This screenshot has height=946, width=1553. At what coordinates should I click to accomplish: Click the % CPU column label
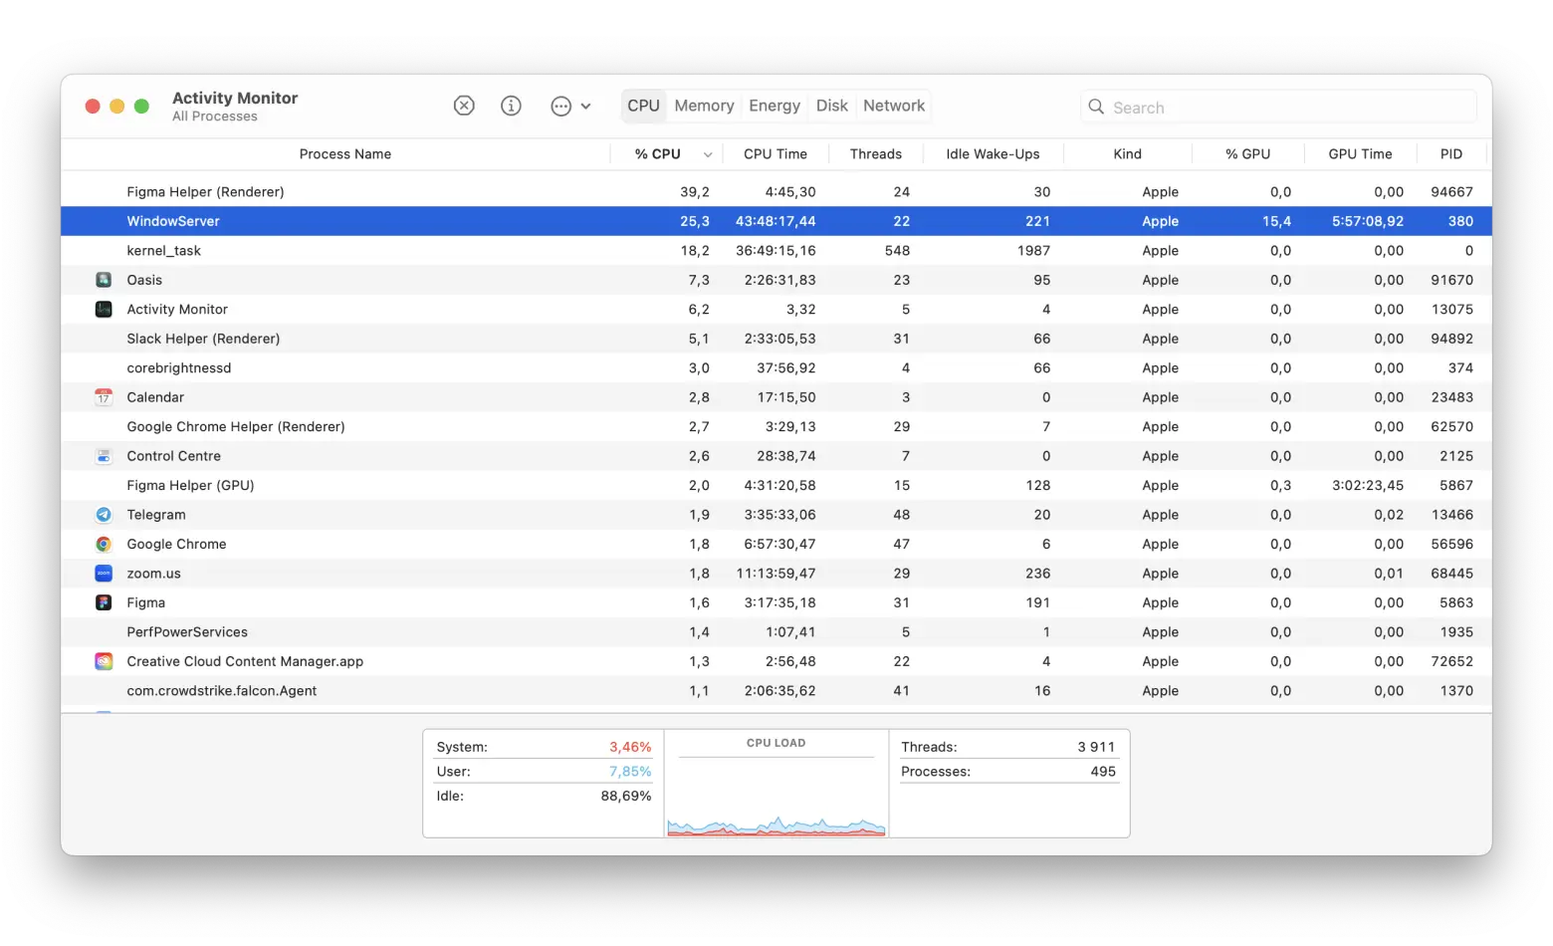658,154
